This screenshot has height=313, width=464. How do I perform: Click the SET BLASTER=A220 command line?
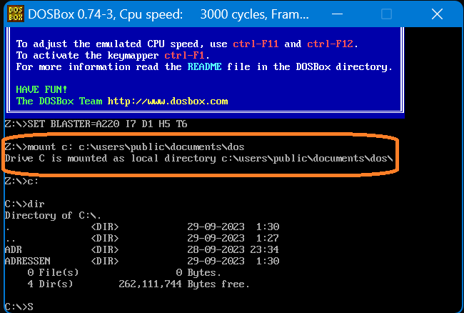pyautogui.click(x=96, y=124)
